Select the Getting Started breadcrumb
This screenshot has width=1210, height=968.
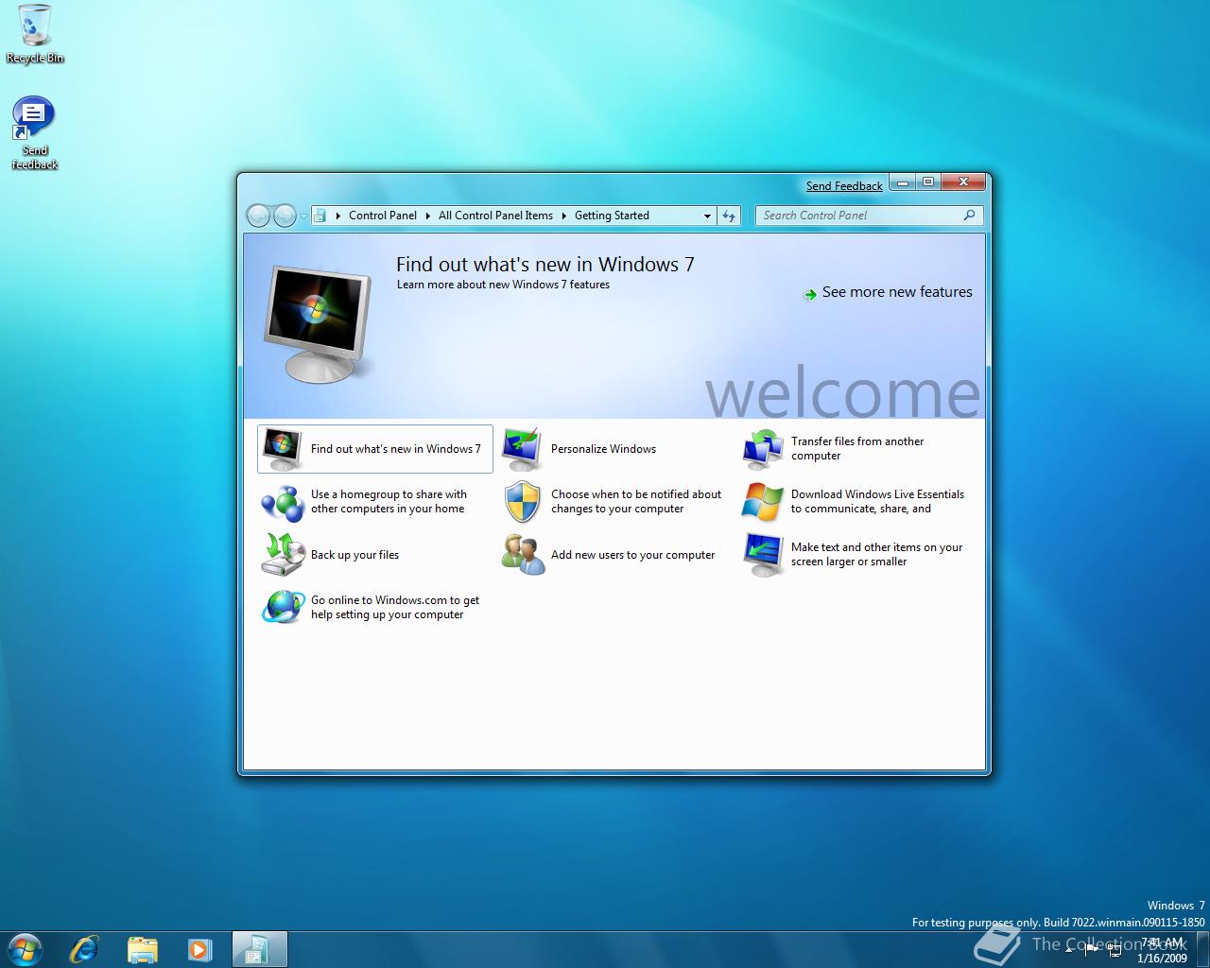coord(612,216)
